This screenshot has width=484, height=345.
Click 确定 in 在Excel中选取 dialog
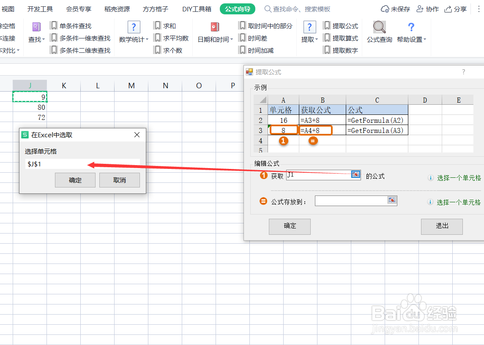click(75, 180)
